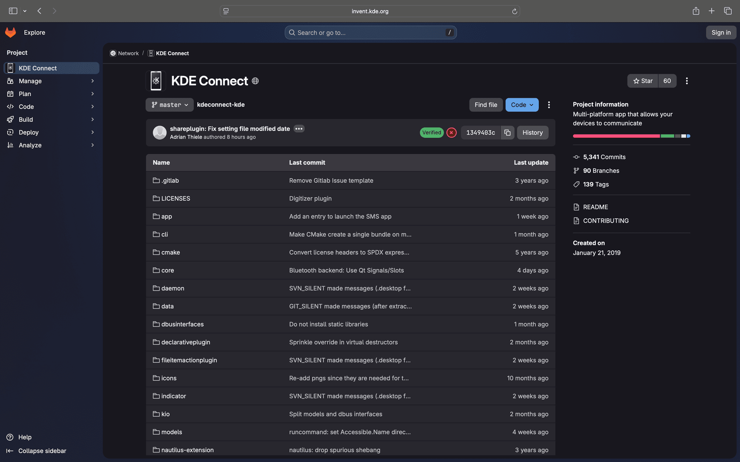This screenshot has height=462, width=740.
Task: Open the project actions kebab beside Star
Action: (686, 81)
